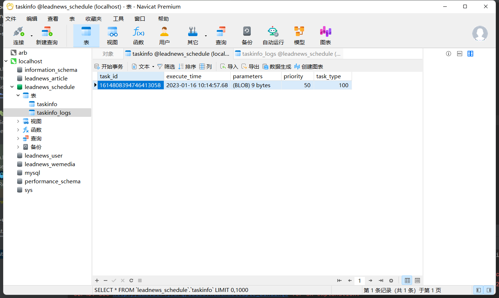Collapse the leadnews_schedule database node
Viewport: 499px width, 298px height.
[12, 87]
